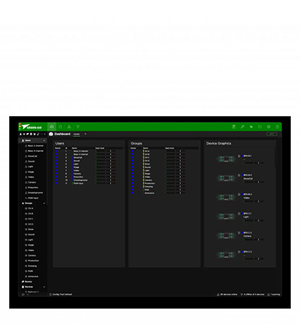
Task: Toggle the checkbox beside BPX C.2 device
Action: pyautogui.click(x=239, y=232)
